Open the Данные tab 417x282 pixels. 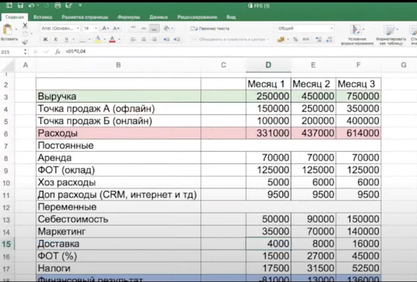click(159, 17)
